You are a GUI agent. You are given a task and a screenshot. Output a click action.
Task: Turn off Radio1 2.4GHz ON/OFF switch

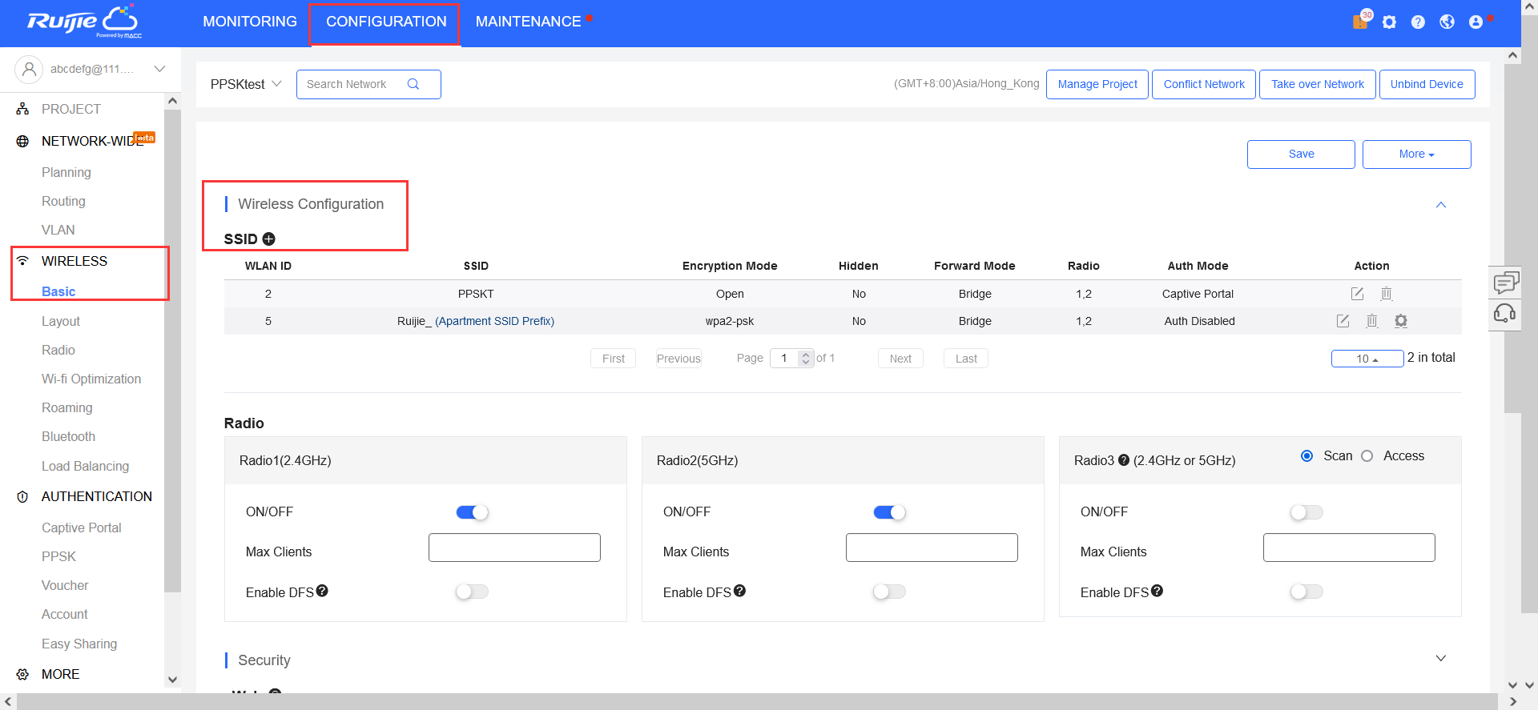tap(472, 512)
